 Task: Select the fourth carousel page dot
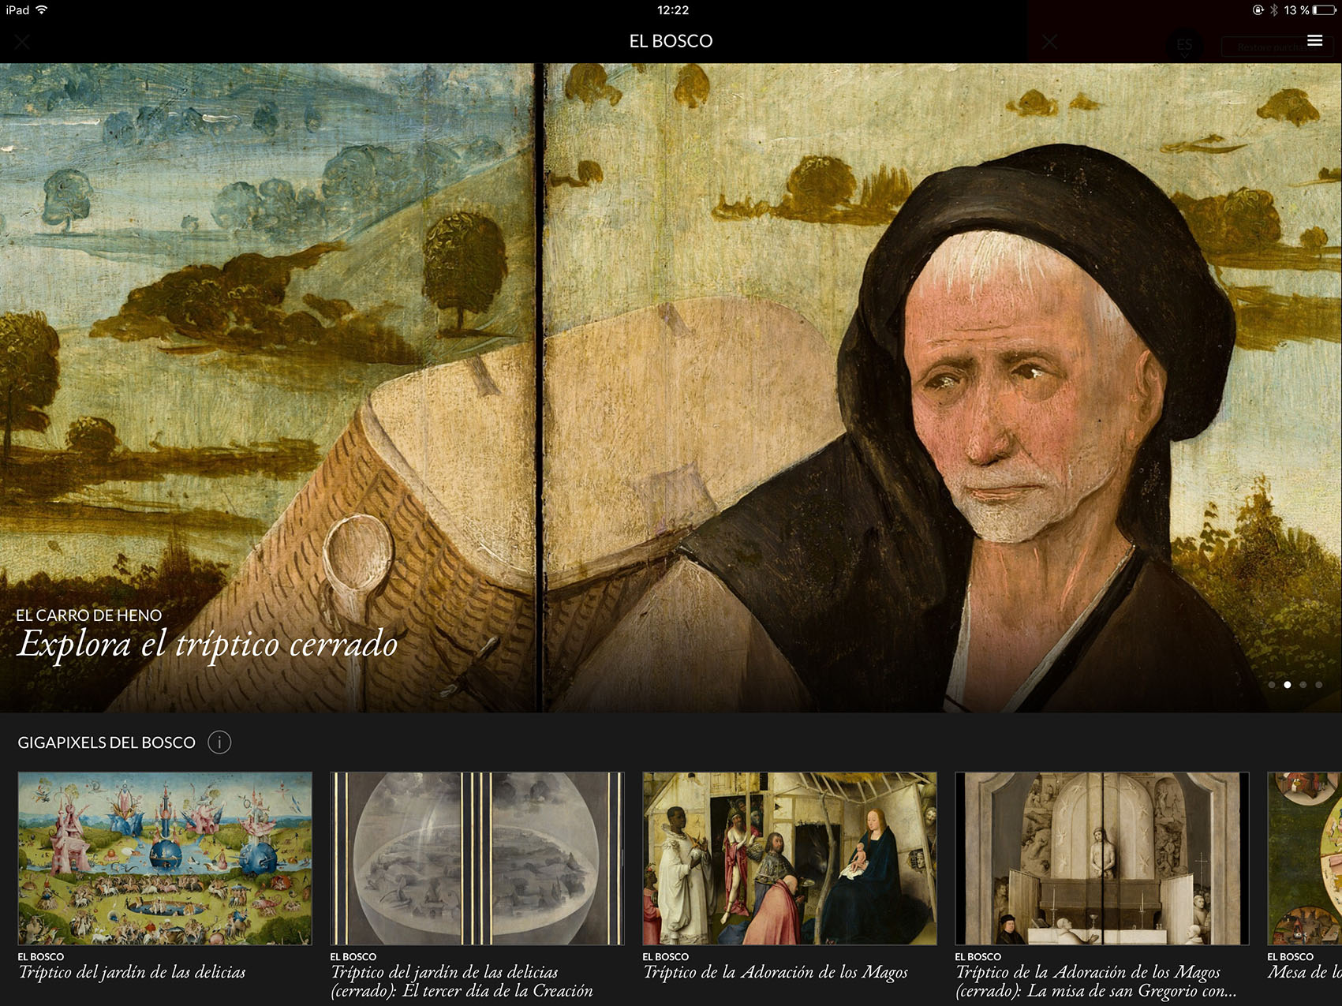tap(1318, 685)
